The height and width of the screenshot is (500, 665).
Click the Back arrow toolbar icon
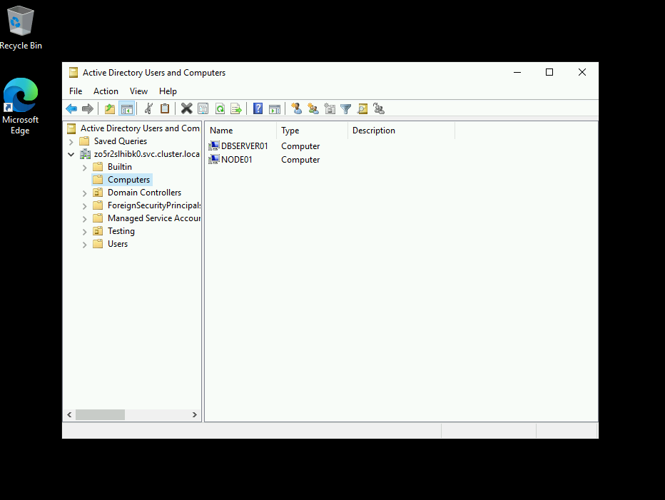click(x=71, y=109)
